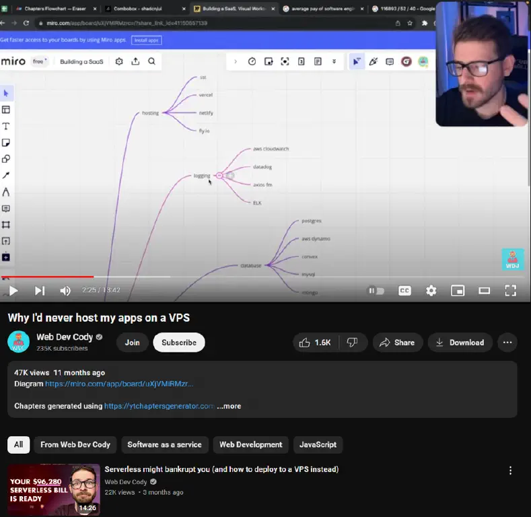The height and width of the screenshot is (517, 531).
Task: Open the miro.com diagram link
Action: tap(119, 384)
